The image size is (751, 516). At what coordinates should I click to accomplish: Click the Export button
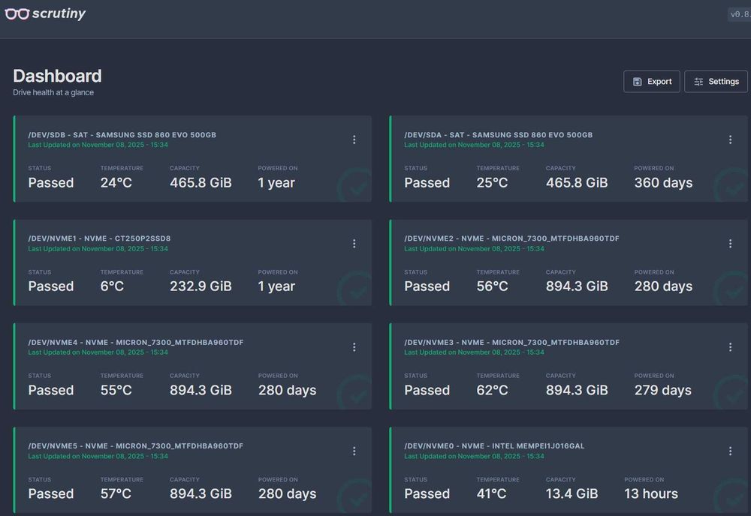(x=651, y=82)
